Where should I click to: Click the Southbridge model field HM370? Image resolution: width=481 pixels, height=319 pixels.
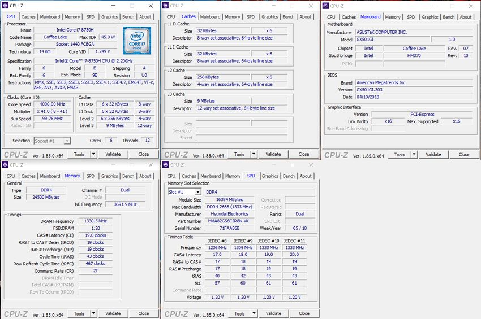pos(414,56)
